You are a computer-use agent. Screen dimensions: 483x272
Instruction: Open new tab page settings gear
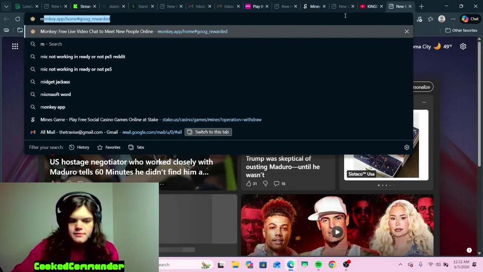tap(463, 46)
